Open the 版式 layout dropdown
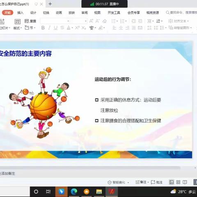The image size is (197, 197). 18,28
